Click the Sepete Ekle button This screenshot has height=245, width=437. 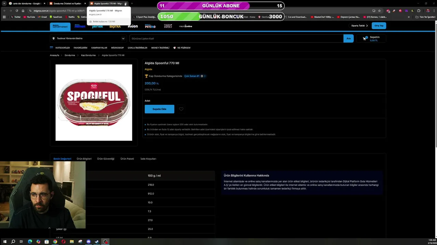[x=159, y=109]
